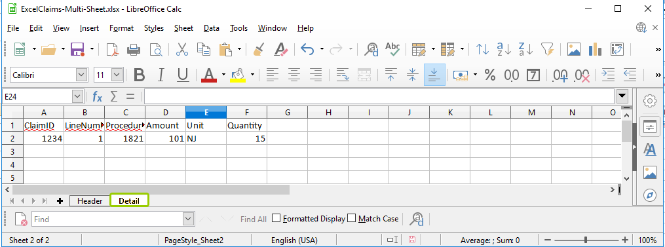Align cell content to top
The height and width of the screenshot is (247, 665).
point(390,75)
